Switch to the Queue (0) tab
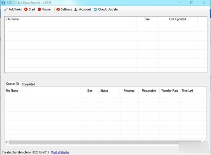Viewport: 211px width, 155px height. (x=13, y=84)
